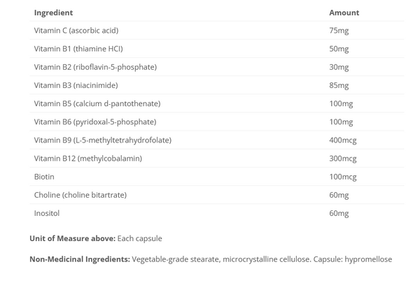
Task: Click the Non-Medicinal Ingredients label
Action: tap(79, 259)
